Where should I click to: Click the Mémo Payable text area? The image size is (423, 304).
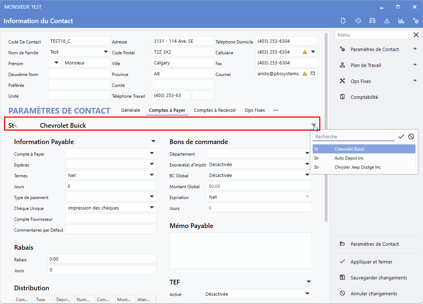click(241, 250)
